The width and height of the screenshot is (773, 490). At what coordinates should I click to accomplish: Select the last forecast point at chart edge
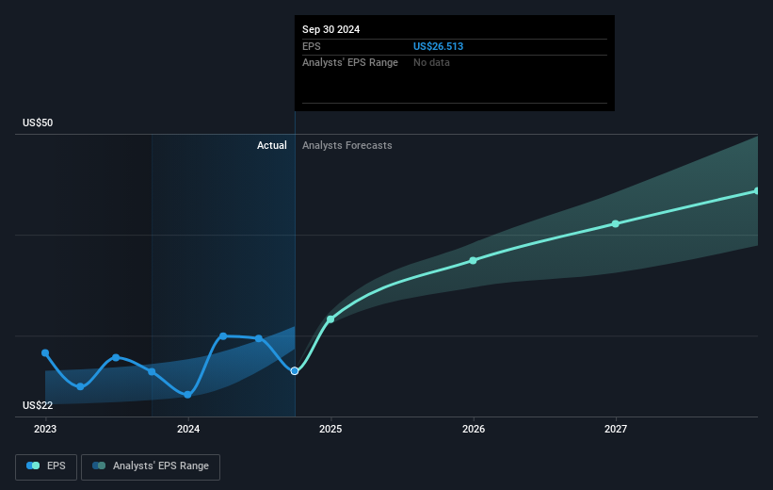pyautogui.click(x=756, y=191)
